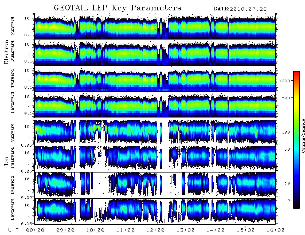Click the Electron Tailward spectrogram panel
The height and width of the screenshot is (235, 305).
(x=155, y=78)
